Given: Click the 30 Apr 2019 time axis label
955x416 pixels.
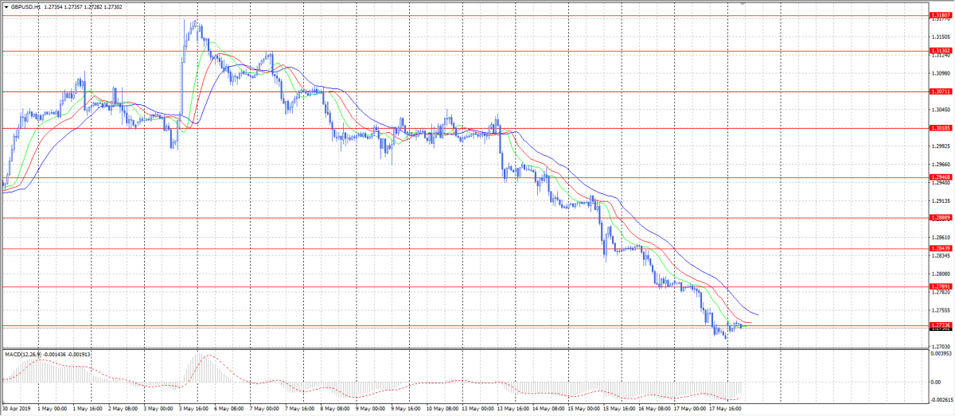Looking at the screenshot, I should [x=16, y=410].
